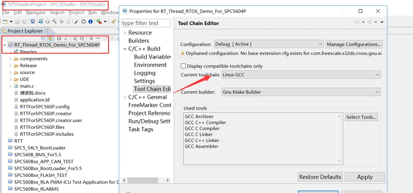The image size is (413, 193).
Task: Open the Configuration Debug dropdown
Action: click(x=269, y=44)
